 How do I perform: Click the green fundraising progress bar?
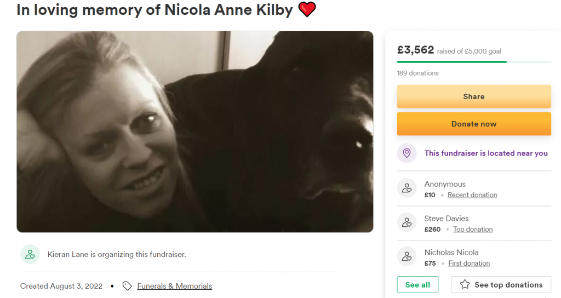[451, 62]
